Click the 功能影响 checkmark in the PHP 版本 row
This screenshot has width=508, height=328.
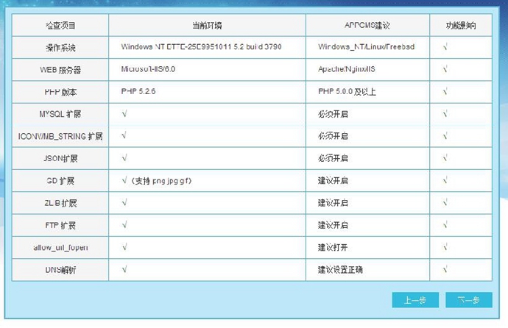click(445, 91)
